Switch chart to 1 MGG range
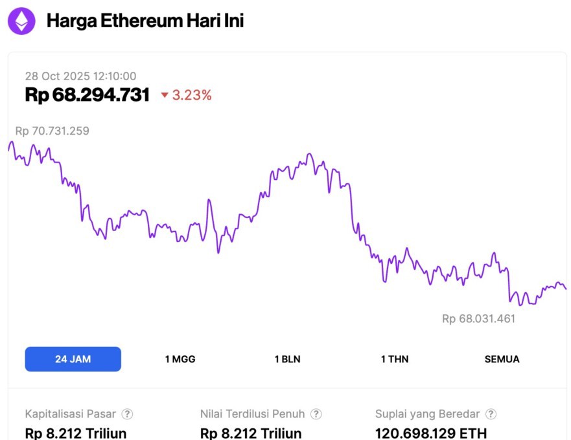 coord(180,359)
